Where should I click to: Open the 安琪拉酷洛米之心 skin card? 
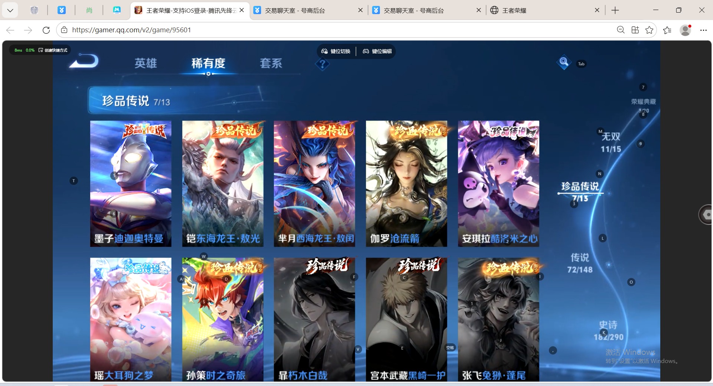(x=498, y=183)
